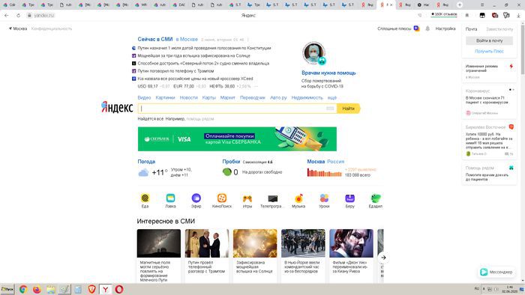Open the Телепрограмма TV icon
This screenshot has width=525, height=295.
click(273, 198)
